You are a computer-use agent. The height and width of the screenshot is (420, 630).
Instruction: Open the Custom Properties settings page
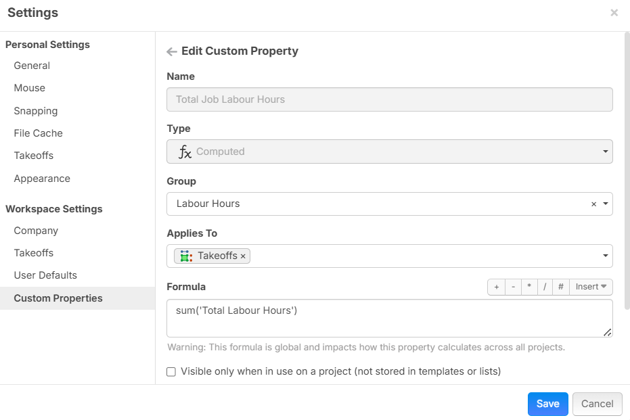58,298
